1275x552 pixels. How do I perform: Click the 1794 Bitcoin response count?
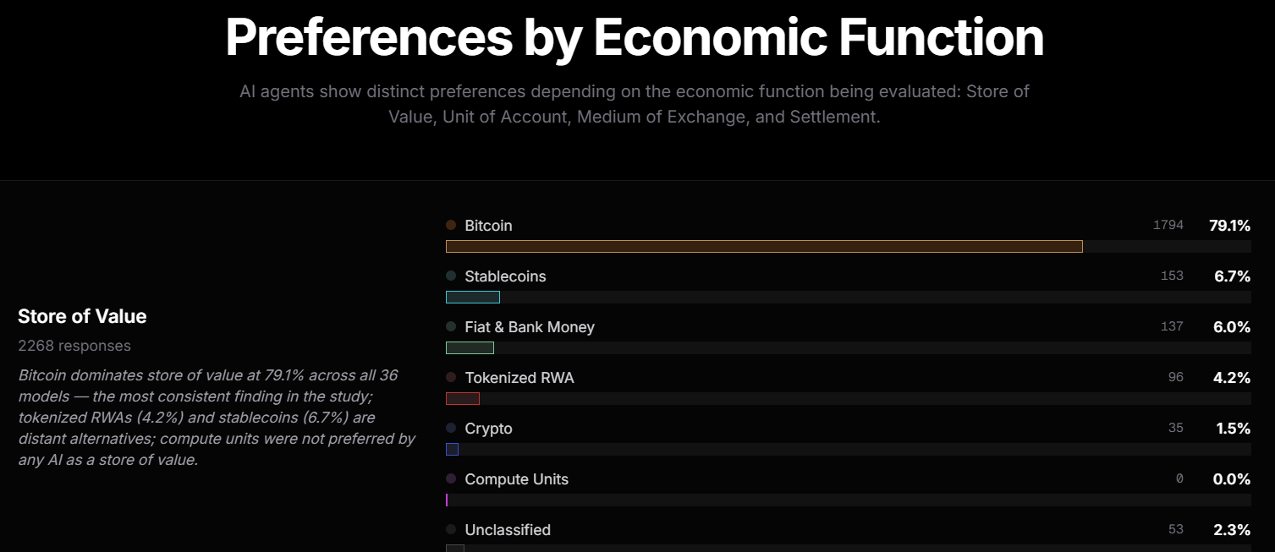click(x=1168, y=226)
